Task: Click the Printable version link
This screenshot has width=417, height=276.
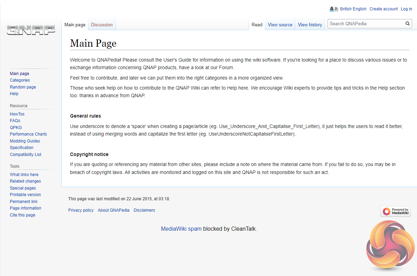Action: (x=25, y=195)
